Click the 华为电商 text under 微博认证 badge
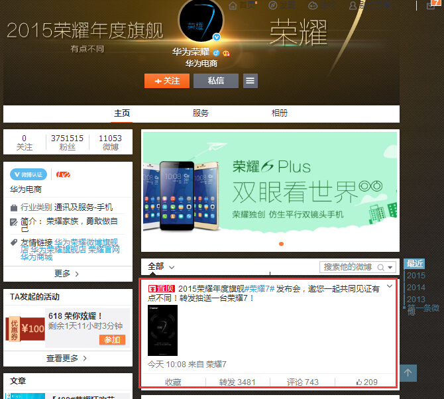The image size is (444, 399). point(26,189)
